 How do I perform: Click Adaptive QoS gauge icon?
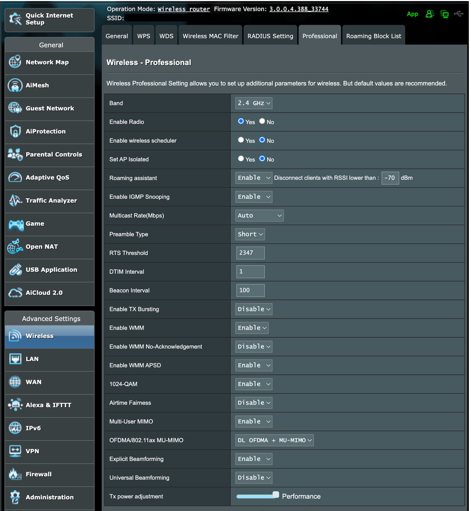pyautogui.click(x=15, y=177)
